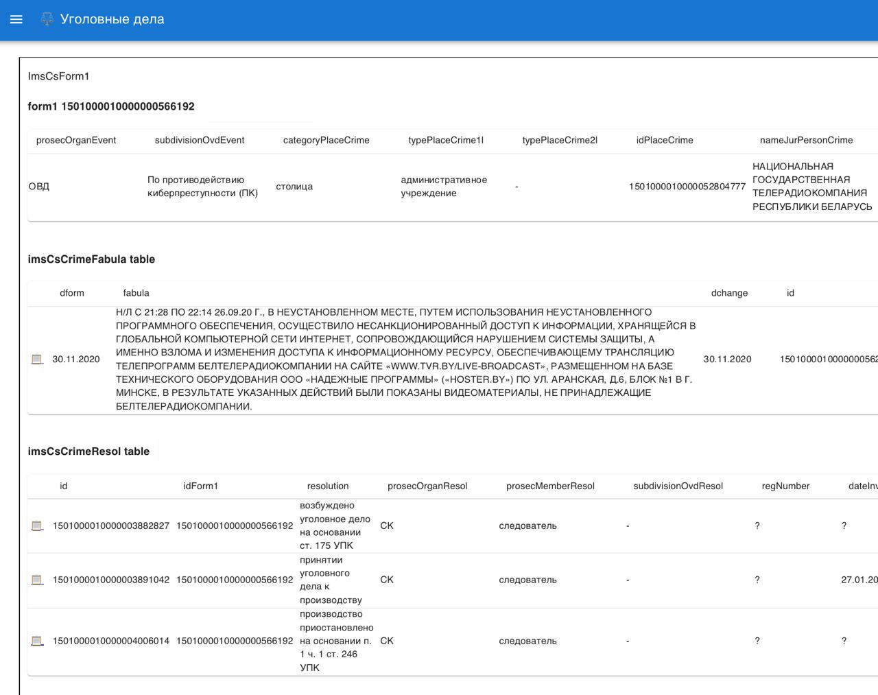Image resolution: width=878 pixels, height=695 pixels.
Task: Click следователь in the ст. 246 УПК row
Action: (527, 641)
